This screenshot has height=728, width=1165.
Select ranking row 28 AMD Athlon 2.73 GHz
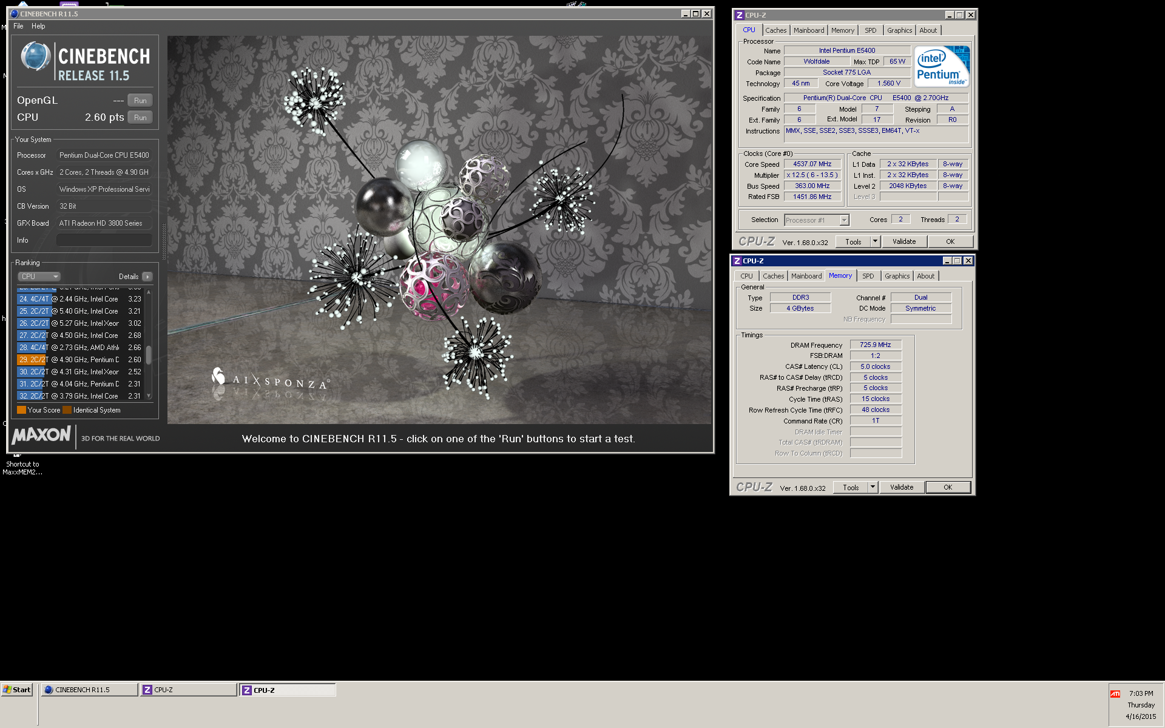click(80, 348)
